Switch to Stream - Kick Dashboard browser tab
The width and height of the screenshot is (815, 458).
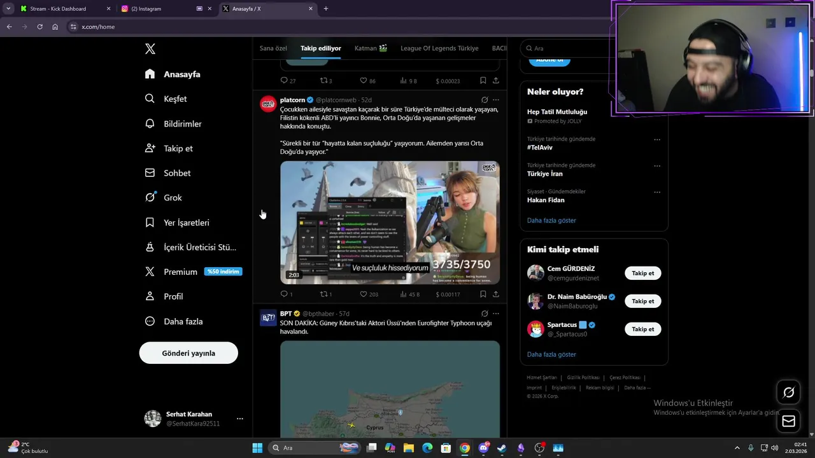click(x=65, y=9)
